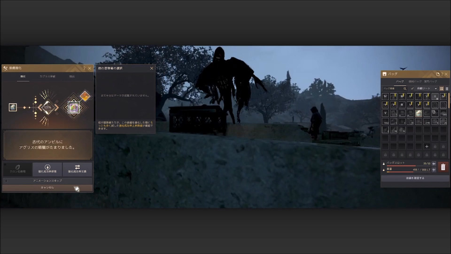This screenshot has height=254, width=451.
Task: Click the orange diamond icon above material slot
Action: click(x=85, y=96)
